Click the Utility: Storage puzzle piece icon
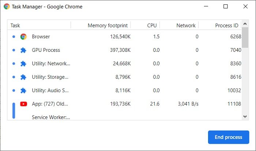Screen dimensions: 256x151 pos(23,77)
